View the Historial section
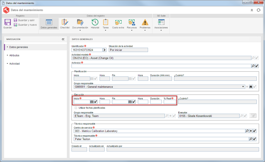This screenshot has height=162, width=265. tap(95, 24)
